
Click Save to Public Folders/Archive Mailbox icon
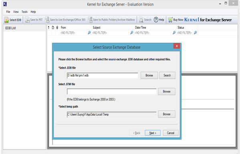90,20
